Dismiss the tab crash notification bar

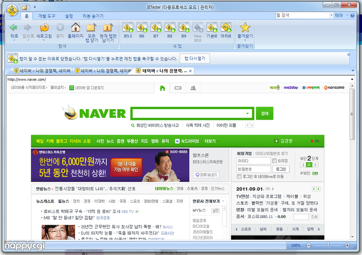click(x=348, y=54)
